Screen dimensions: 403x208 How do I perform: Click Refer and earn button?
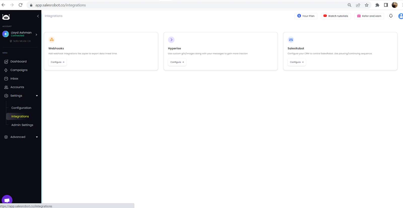[369, 16]
